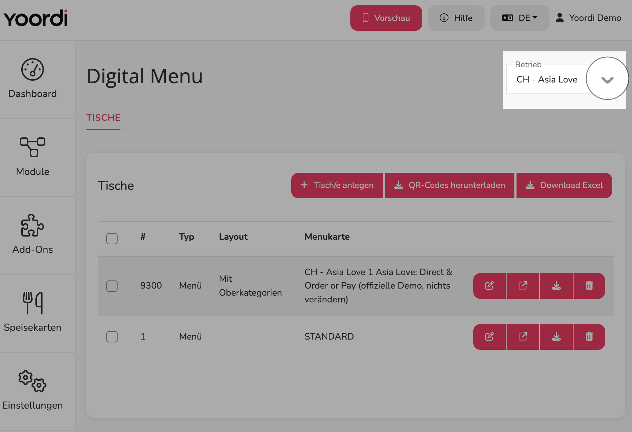632x432 pixels.
Task: Toggle the select-all tables checkbox
Action: (x=112, y=239)
